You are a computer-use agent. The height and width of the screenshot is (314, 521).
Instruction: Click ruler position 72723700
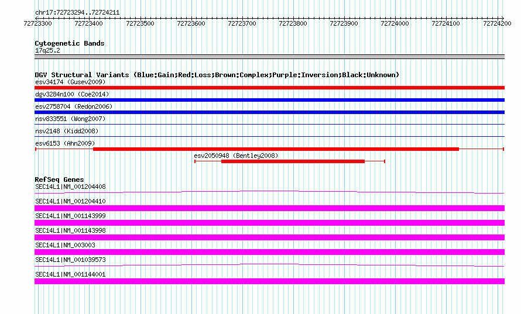pyautogui.click(x=242, y=23)
